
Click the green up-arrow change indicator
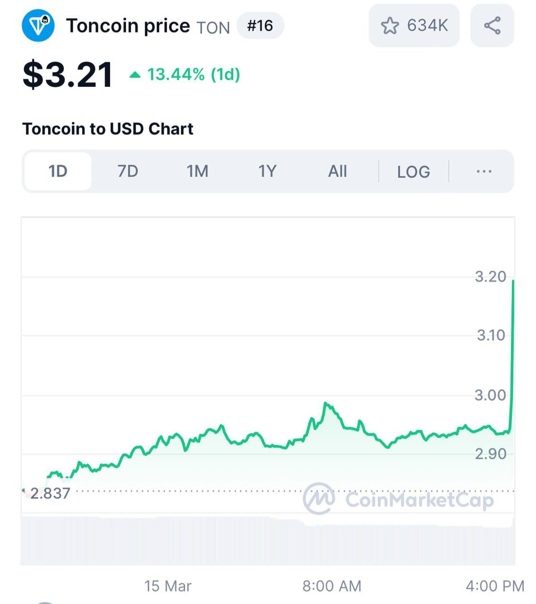pyautogui.click(x=135, y=75)
